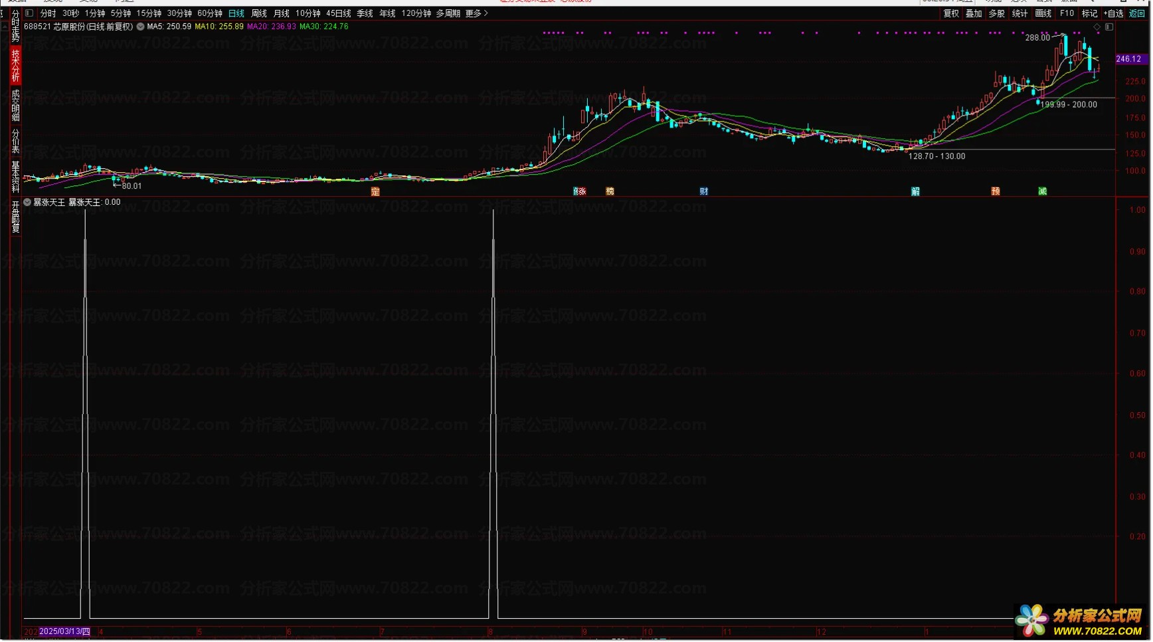Click the 预 event marker on the chart
This screenshot has height=642, width=1153.
click(996, 191)
